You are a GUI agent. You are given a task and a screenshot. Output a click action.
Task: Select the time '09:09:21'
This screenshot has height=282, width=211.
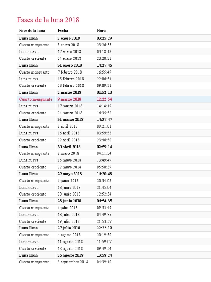(x=104, y=86)
